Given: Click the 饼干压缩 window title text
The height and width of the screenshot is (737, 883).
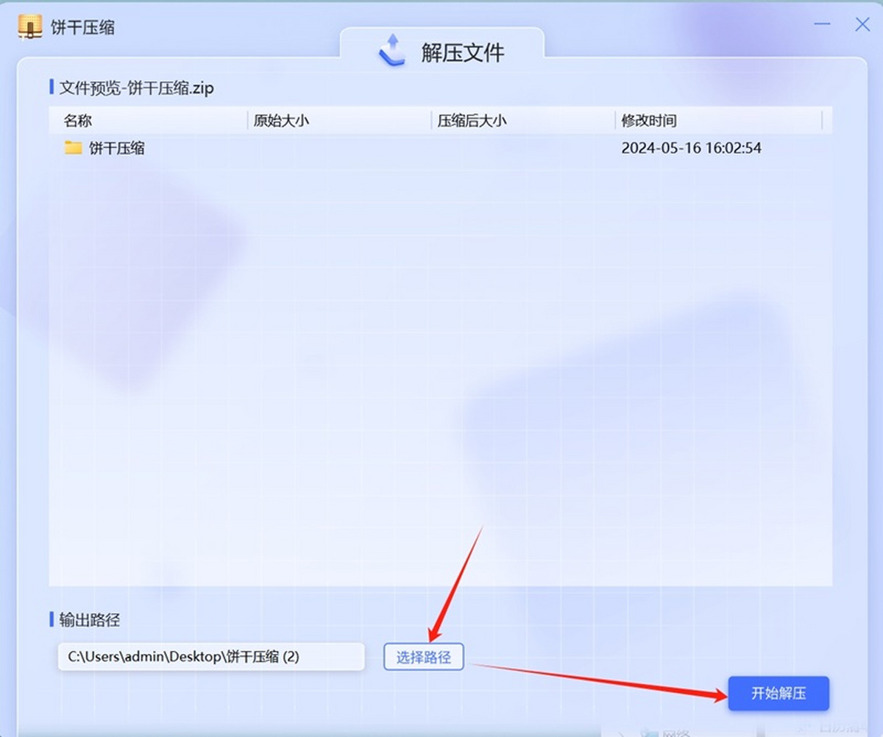Looking at the screenshot, I should (x=82, y=28).
